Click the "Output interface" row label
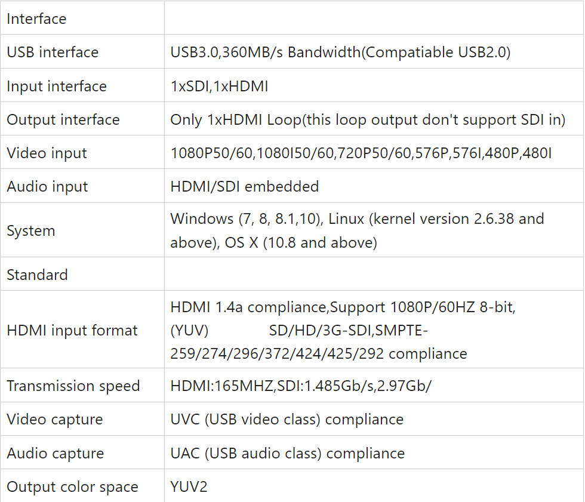The width and height of the screenshot is (585, 502). [x=63, y=119]
